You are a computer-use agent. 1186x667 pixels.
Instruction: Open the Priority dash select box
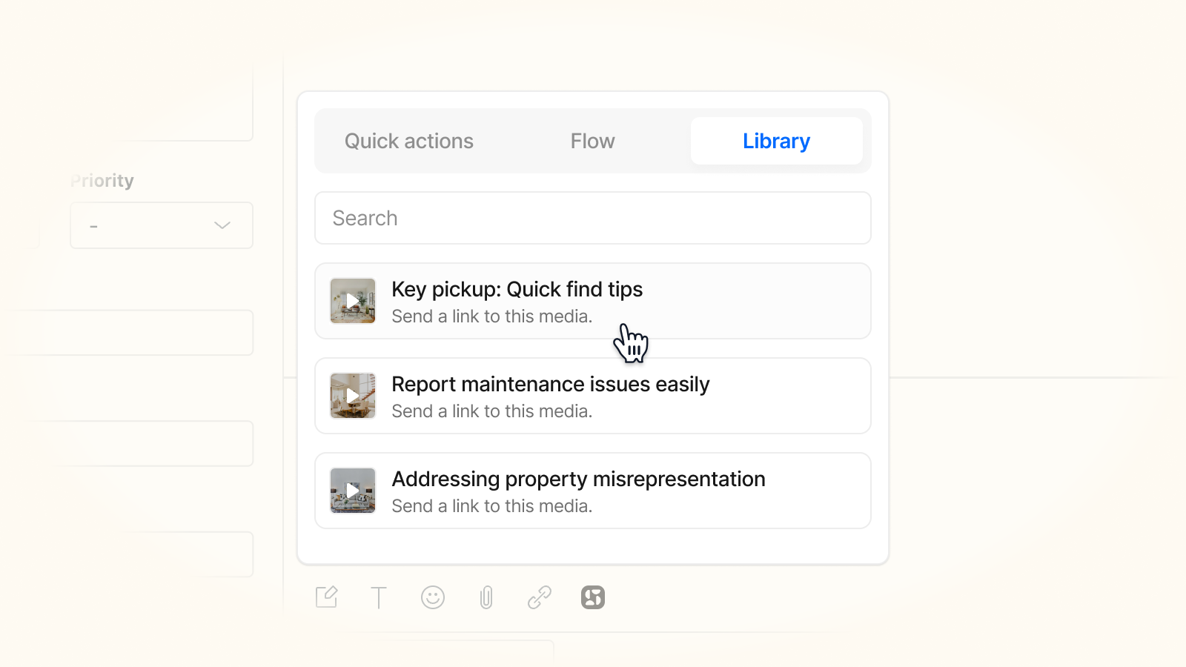coord(162,225)
